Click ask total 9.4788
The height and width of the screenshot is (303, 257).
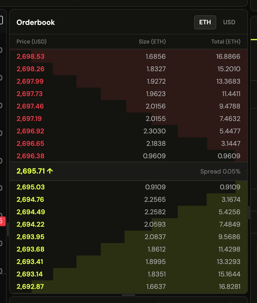(230, 106)
